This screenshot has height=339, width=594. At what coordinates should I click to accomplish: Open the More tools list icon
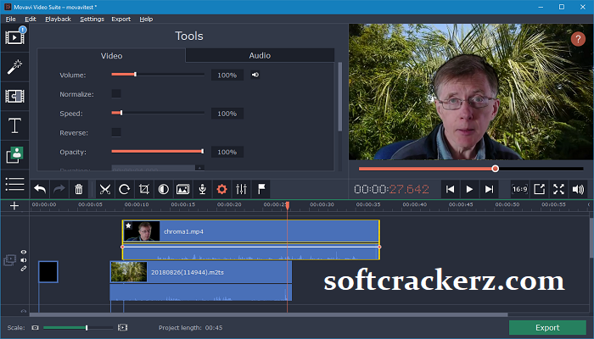[x=14, y=184]
